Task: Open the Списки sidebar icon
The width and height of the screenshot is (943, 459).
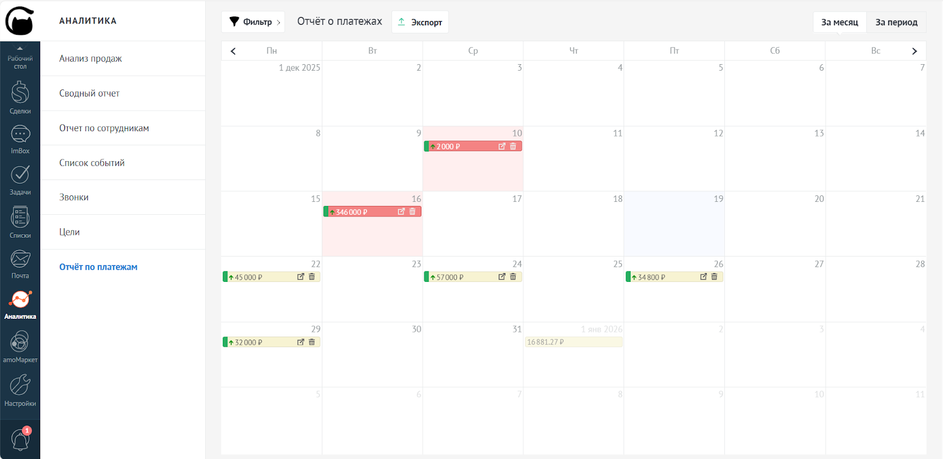Action: 20,222
